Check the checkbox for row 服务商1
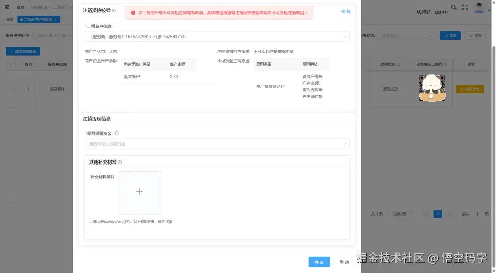The width and height of the screenshot is (496, 273). point(12,89)
